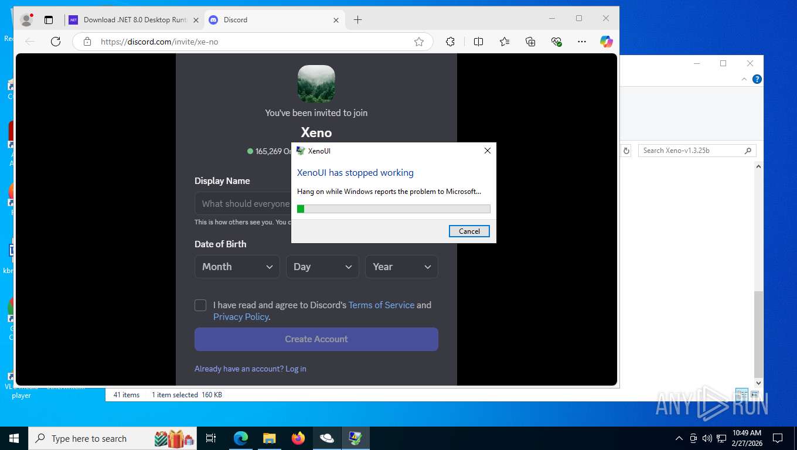The height and width of the screenshot is (450, 797).
Task: Close the XenoUI stopped working dialog
Action: click(488, 151)
